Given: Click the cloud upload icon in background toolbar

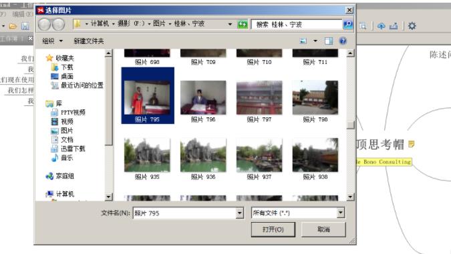Looking at the screenshot, I should click(382, 26).
